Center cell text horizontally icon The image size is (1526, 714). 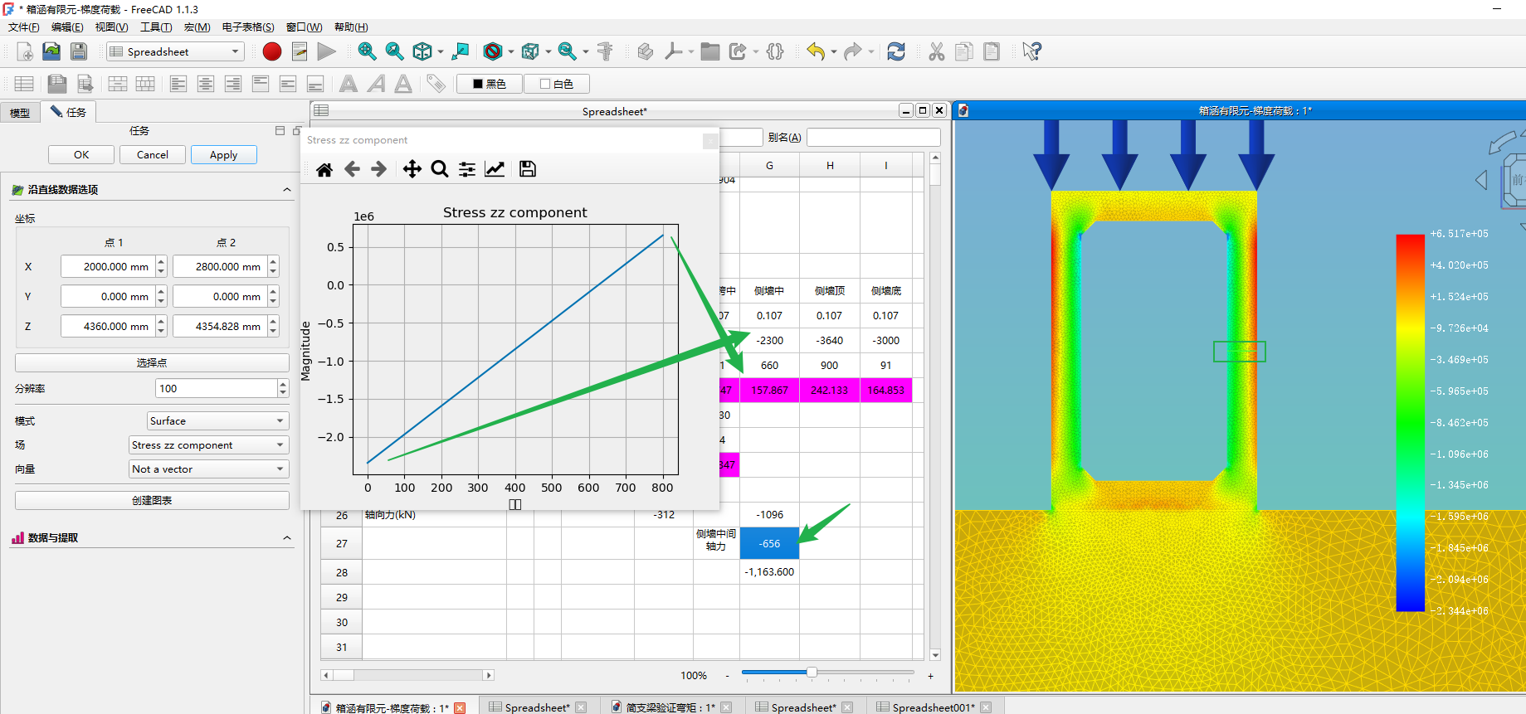point(206,84)
